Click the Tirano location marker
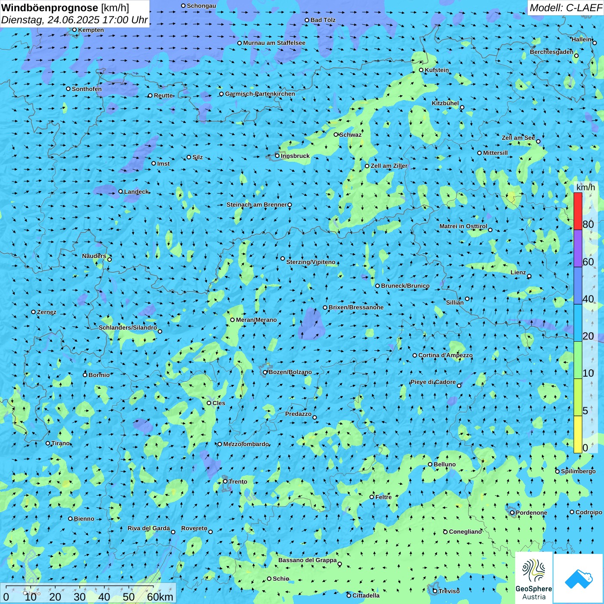 click(48, 443)
